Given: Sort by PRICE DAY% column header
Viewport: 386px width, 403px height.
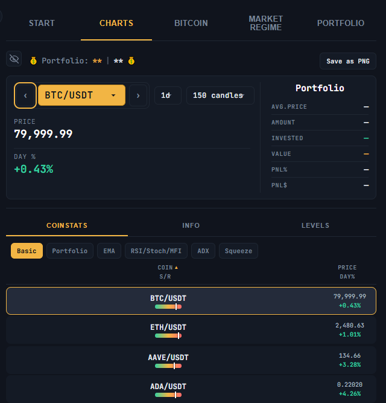Looking at the screenshot, I should pyautogui.click(x=347, y=272).
